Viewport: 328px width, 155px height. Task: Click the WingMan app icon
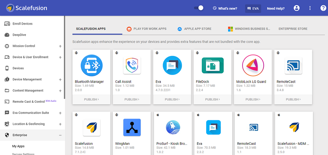coord(132,127)
